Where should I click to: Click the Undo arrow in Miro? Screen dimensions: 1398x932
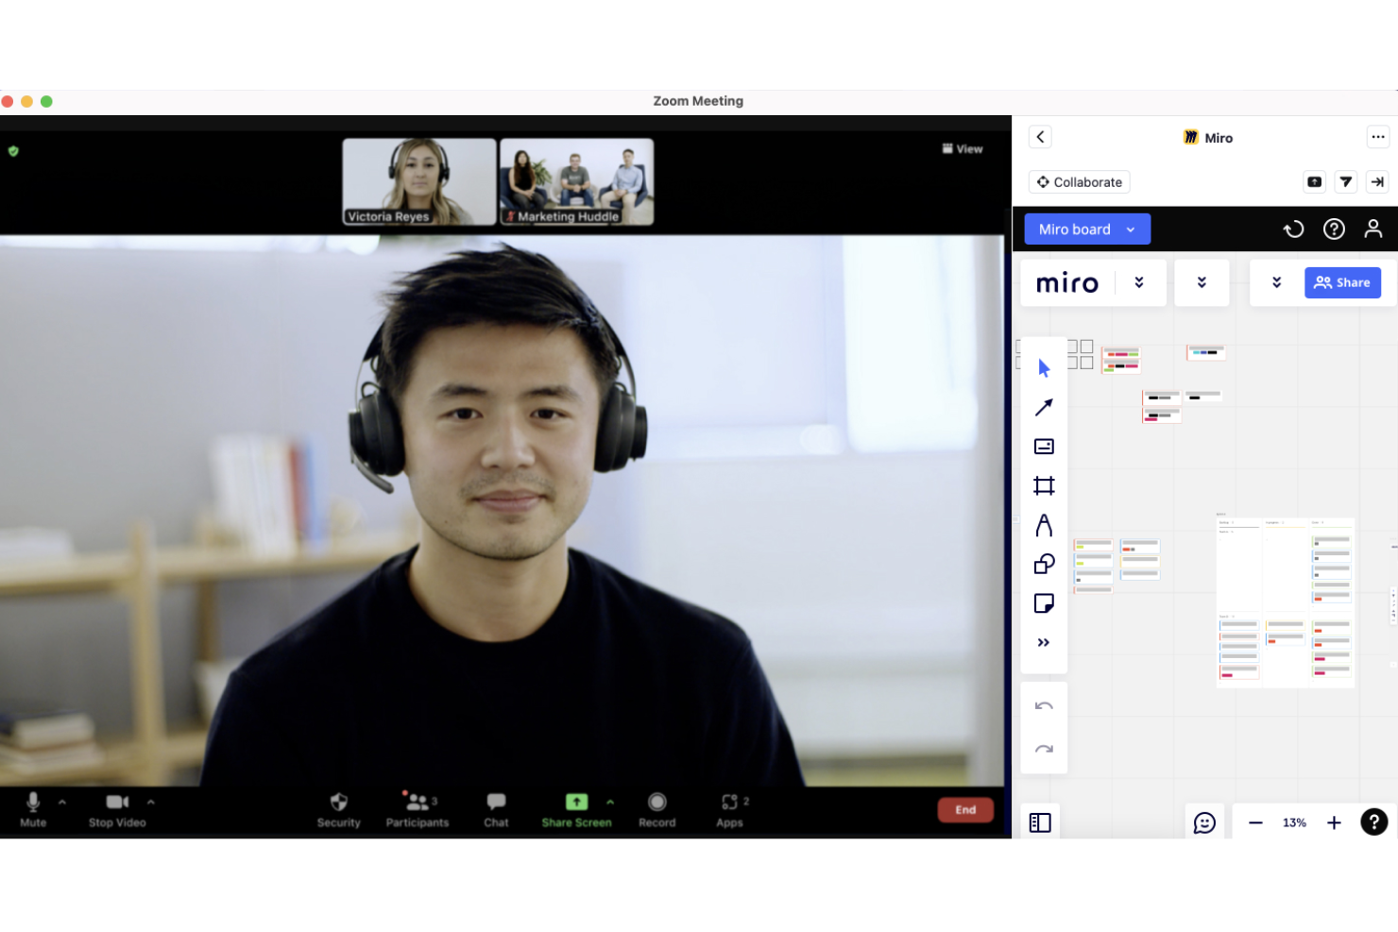click(1044, 706)
